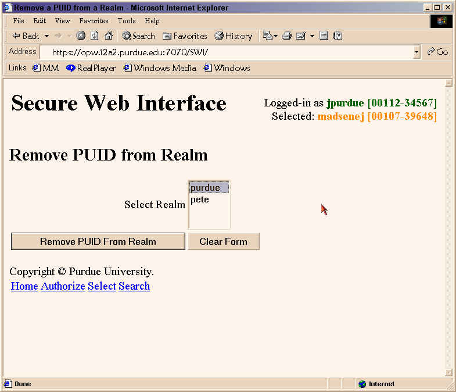This screenshot has width=456, height=392.
Task: Click the Refresh page icon
Action: coord(95,36)
